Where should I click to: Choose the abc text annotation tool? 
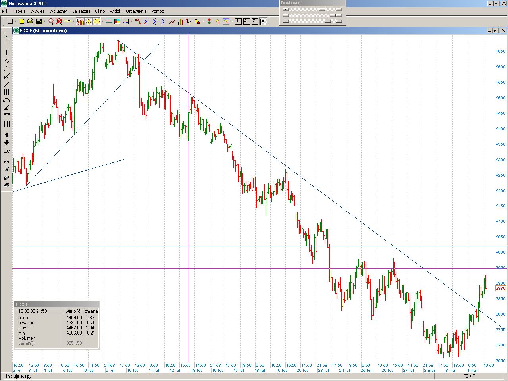tap(6, 151)
